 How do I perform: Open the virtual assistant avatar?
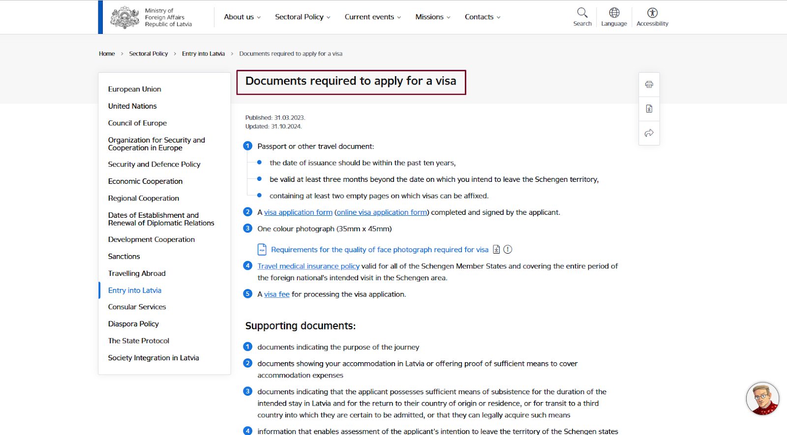[762, 399]
